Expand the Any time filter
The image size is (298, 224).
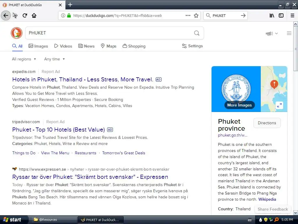coord(54,59)
